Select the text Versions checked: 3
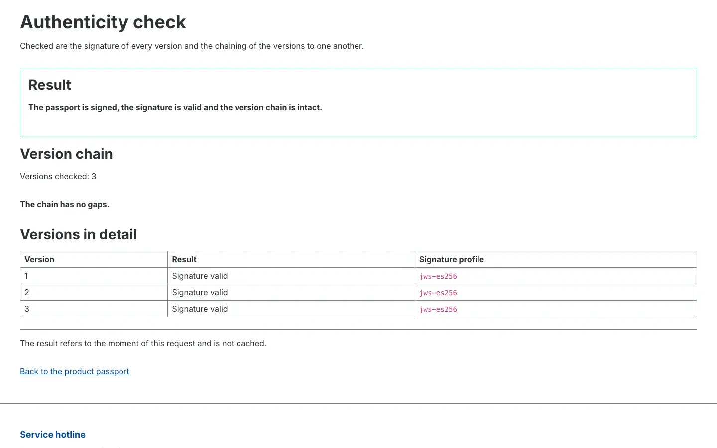Image resolution: width=717 pixels, height=448 pixels. coord(58,176)
